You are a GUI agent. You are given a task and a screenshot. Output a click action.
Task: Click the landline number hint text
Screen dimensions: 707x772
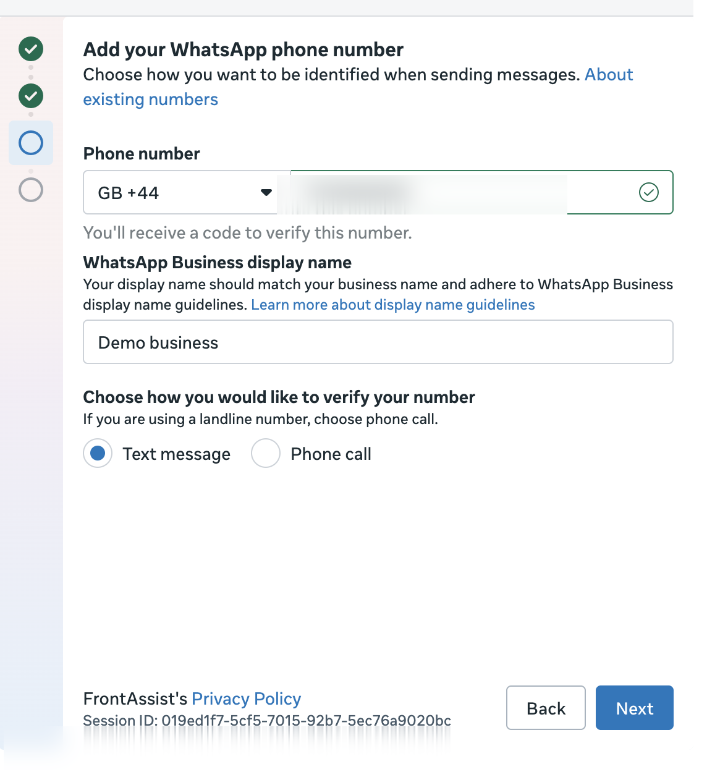click(261, 419)
